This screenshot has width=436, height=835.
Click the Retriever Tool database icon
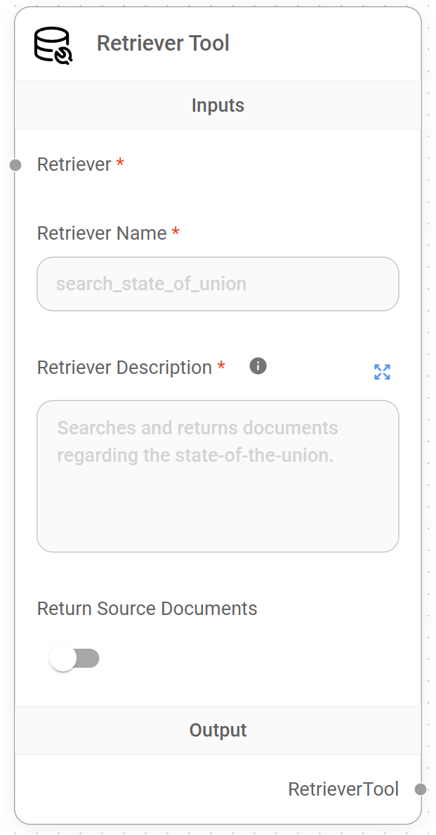pos(53,45)
